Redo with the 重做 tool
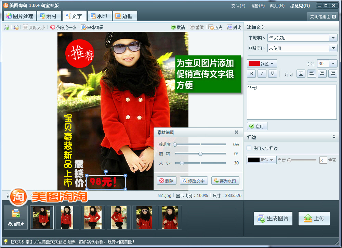The width and height of the screenshot is (342, 248). 197,27
